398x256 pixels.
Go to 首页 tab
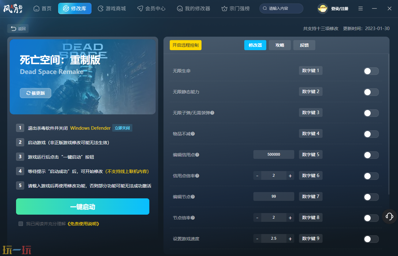tap(42, 8)
